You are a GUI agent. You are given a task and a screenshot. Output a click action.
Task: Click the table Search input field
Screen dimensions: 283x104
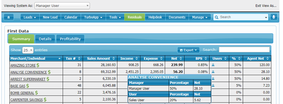tap(244, 50)
